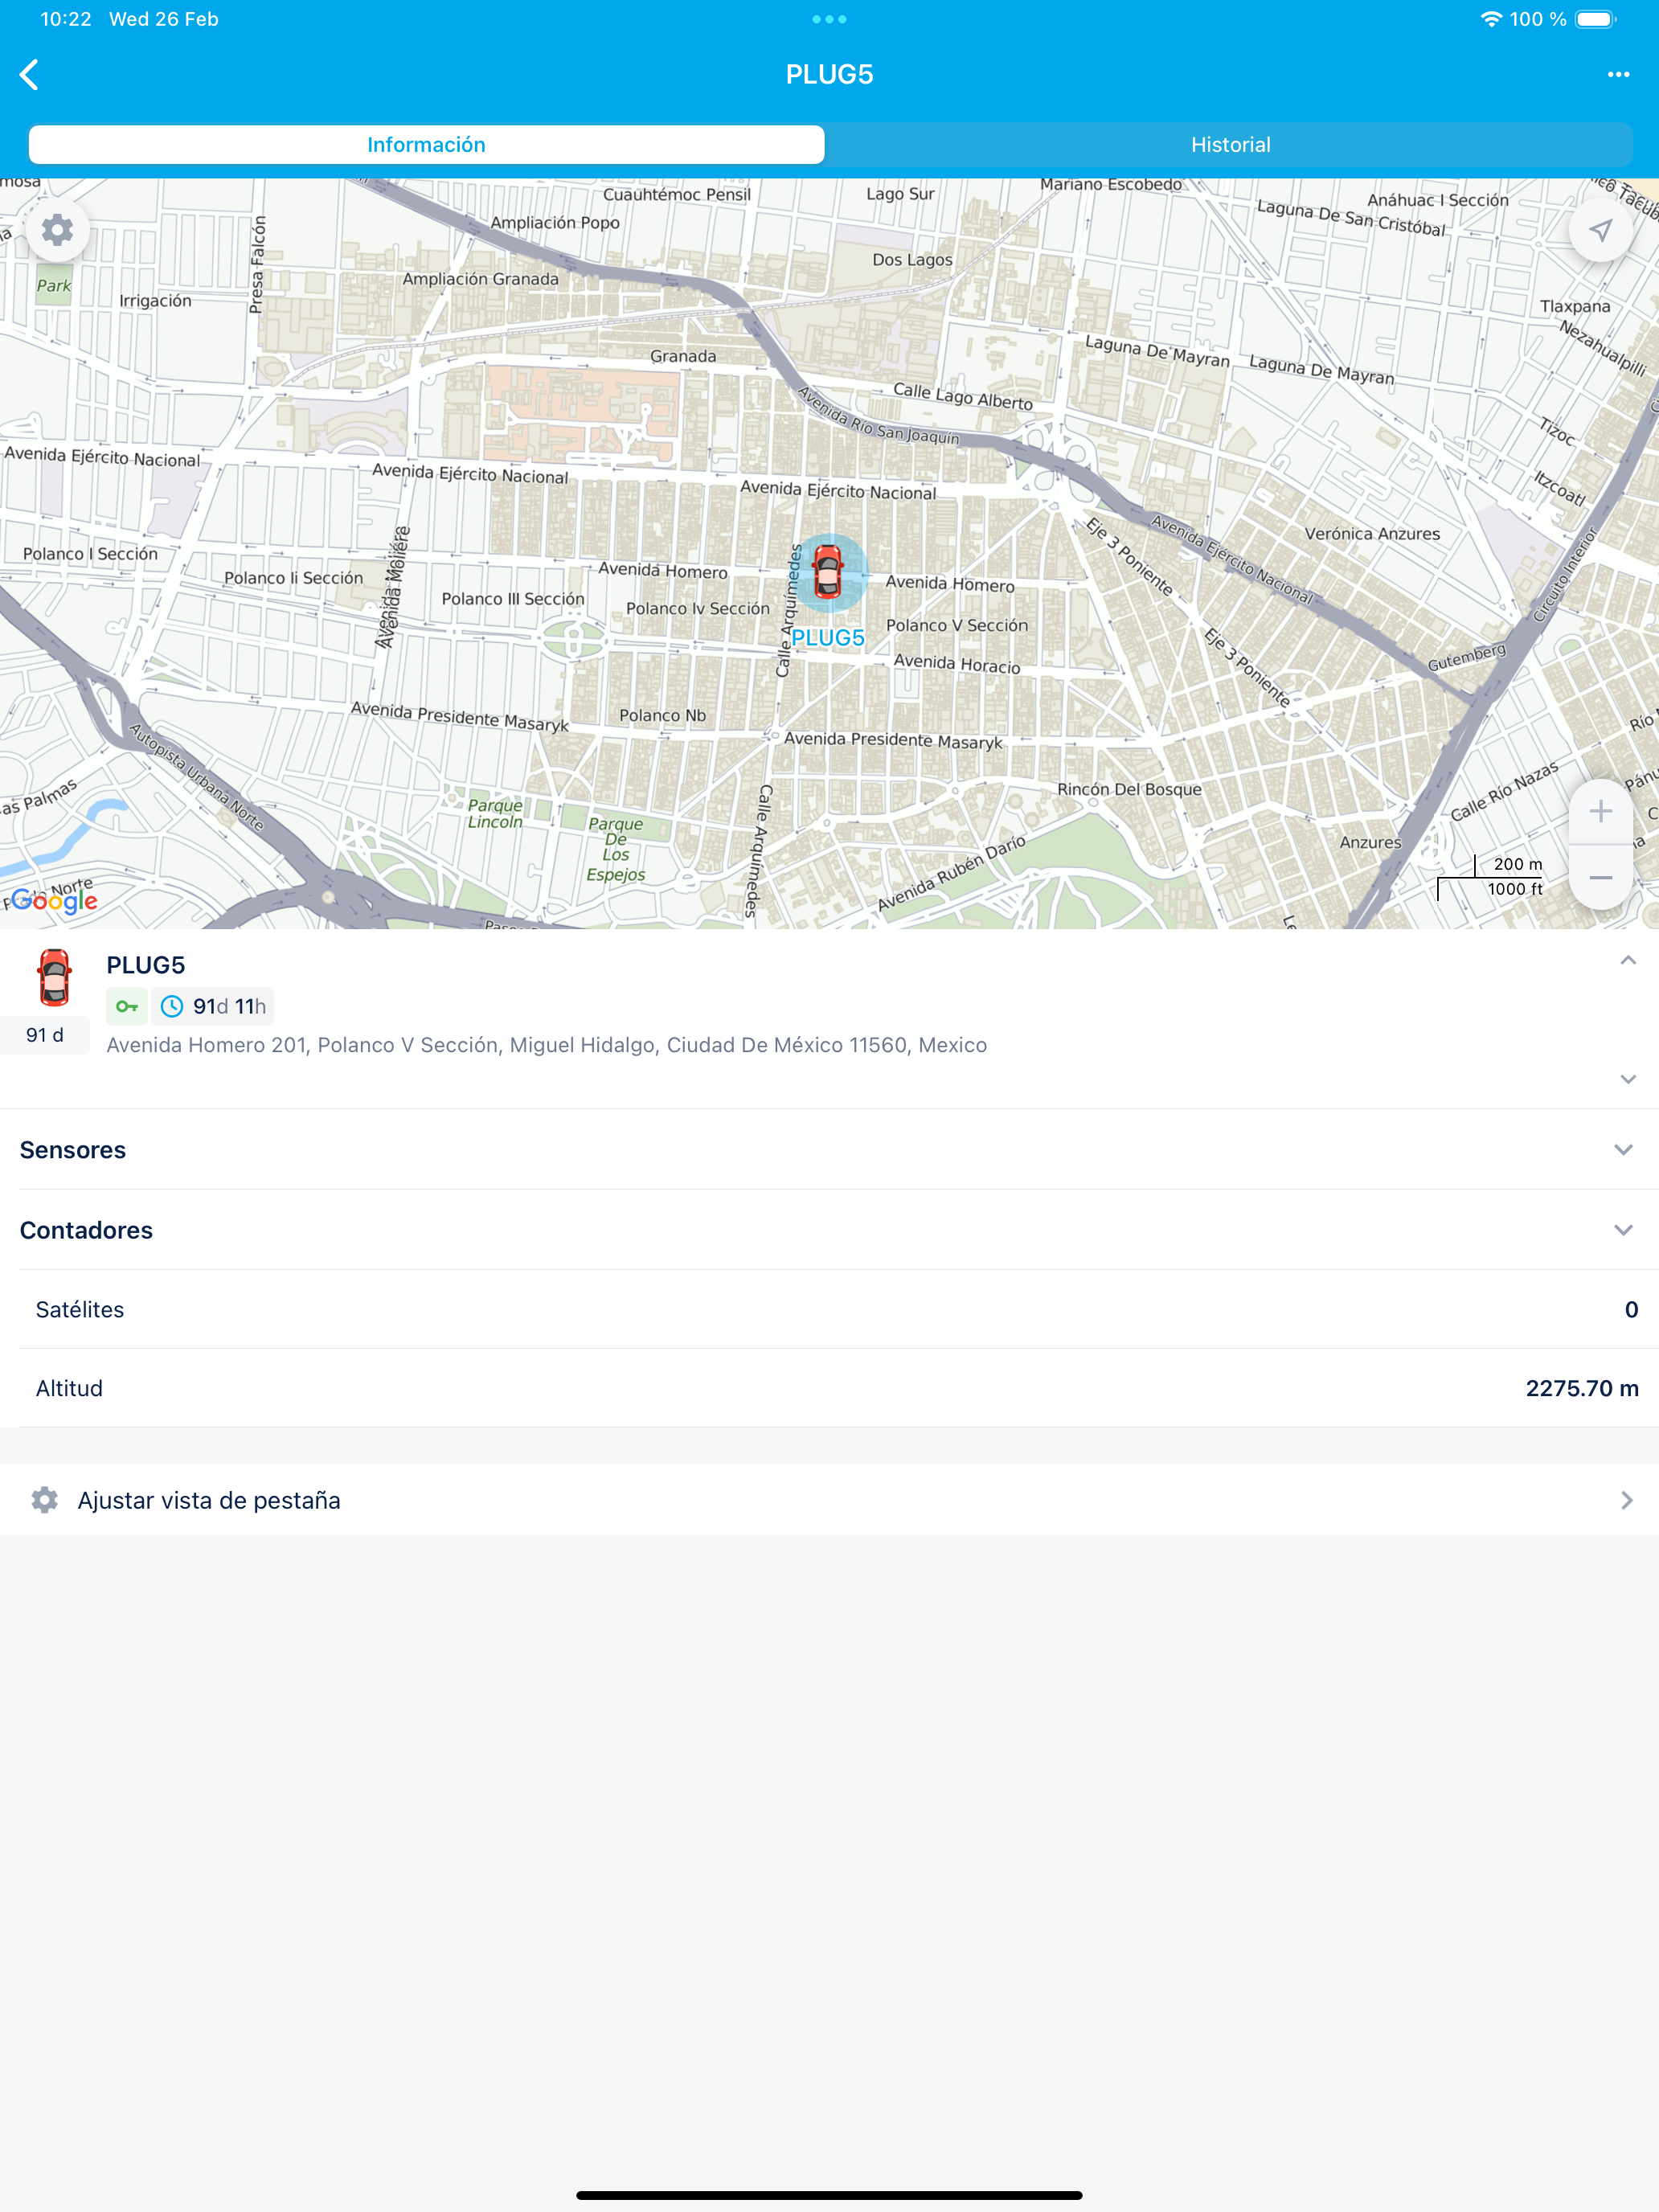Viewport: 1659px width, 2212px height.
Task: Tap the Google logo on the map
Action: (54, 900)
